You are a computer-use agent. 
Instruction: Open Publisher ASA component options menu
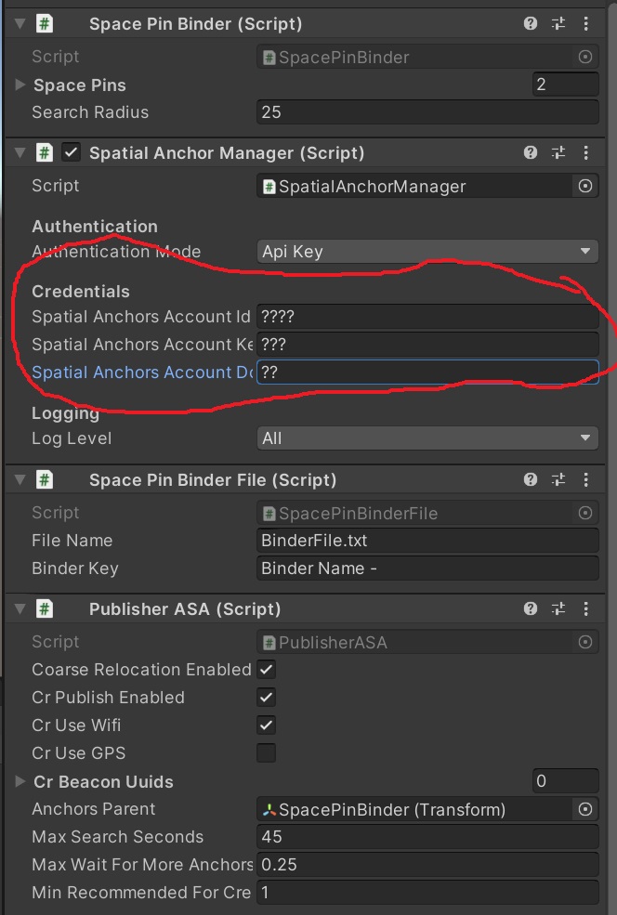(x=585, y=608)
